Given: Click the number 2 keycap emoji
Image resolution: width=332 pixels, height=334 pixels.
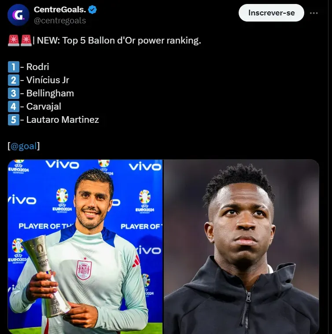Looking at the screenshot, I should 14,80.
